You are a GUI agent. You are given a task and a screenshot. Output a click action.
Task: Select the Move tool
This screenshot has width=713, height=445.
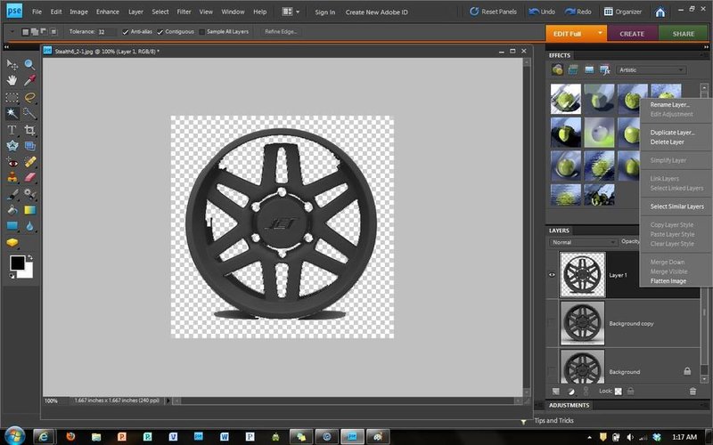click(x=12, y=65)
